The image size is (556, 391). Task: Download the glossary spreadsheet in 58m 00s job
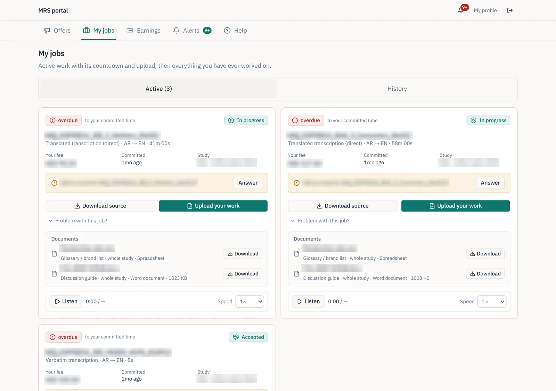click(x=485, y=254)
